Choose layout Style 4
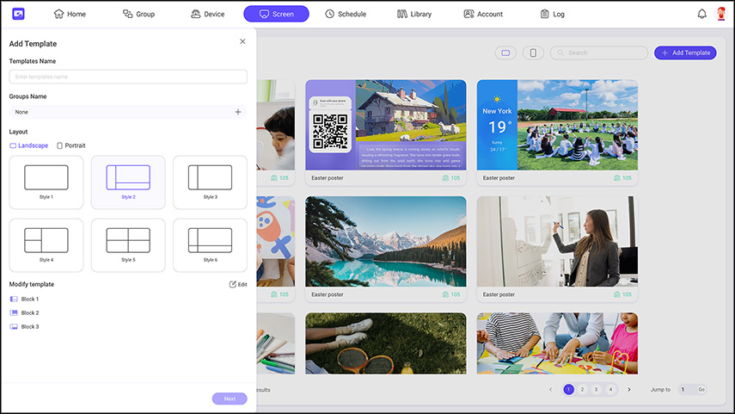The image size is (735, 414). click(46, 245)
